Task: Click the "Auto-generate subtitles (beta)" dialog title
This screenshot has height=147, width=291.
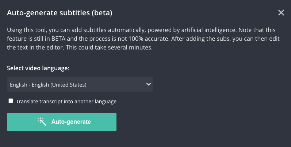Action: coord(60,13)
